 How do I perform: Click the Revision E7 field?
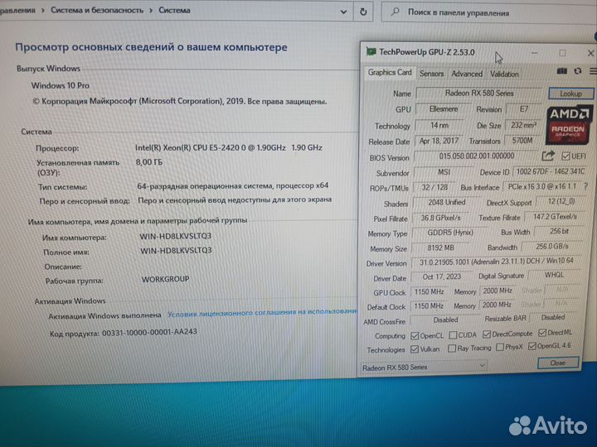524,109
